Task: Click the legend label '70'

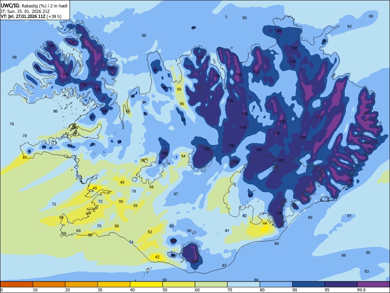Action: [x=230, y=290]
